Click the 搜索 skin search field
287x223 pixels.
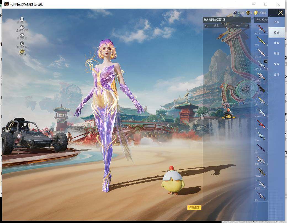tap(216, 26)
